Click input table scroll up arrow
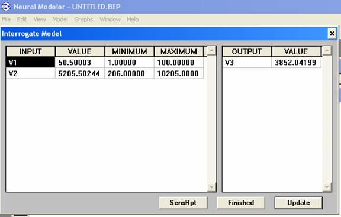 [x=211, y=51]
